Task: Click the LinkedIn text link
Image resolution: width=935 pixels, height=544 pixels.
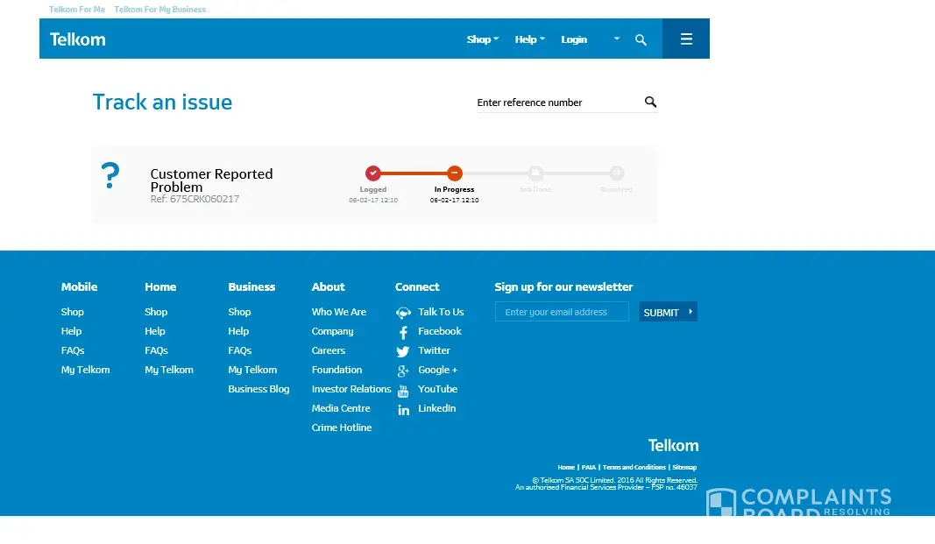Action: tap(436, 408)
